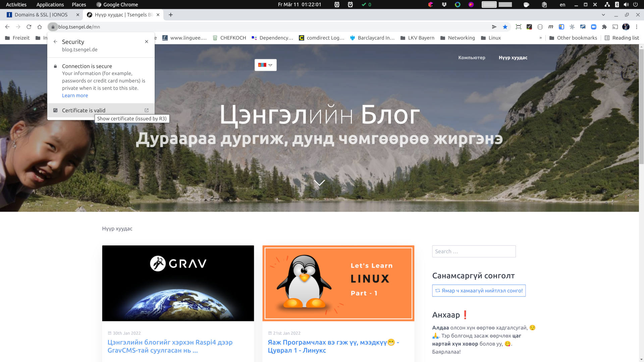644x362 pixels.
Task: Click the share this page arrow icon
Action: click(494, 27)
